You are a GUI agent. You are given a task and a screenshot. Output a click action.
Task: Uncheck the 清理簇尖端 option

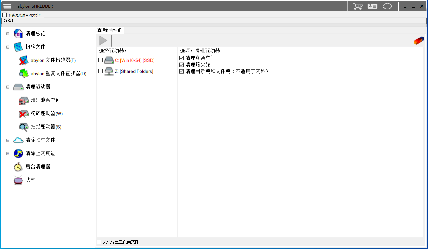[182, 65]
